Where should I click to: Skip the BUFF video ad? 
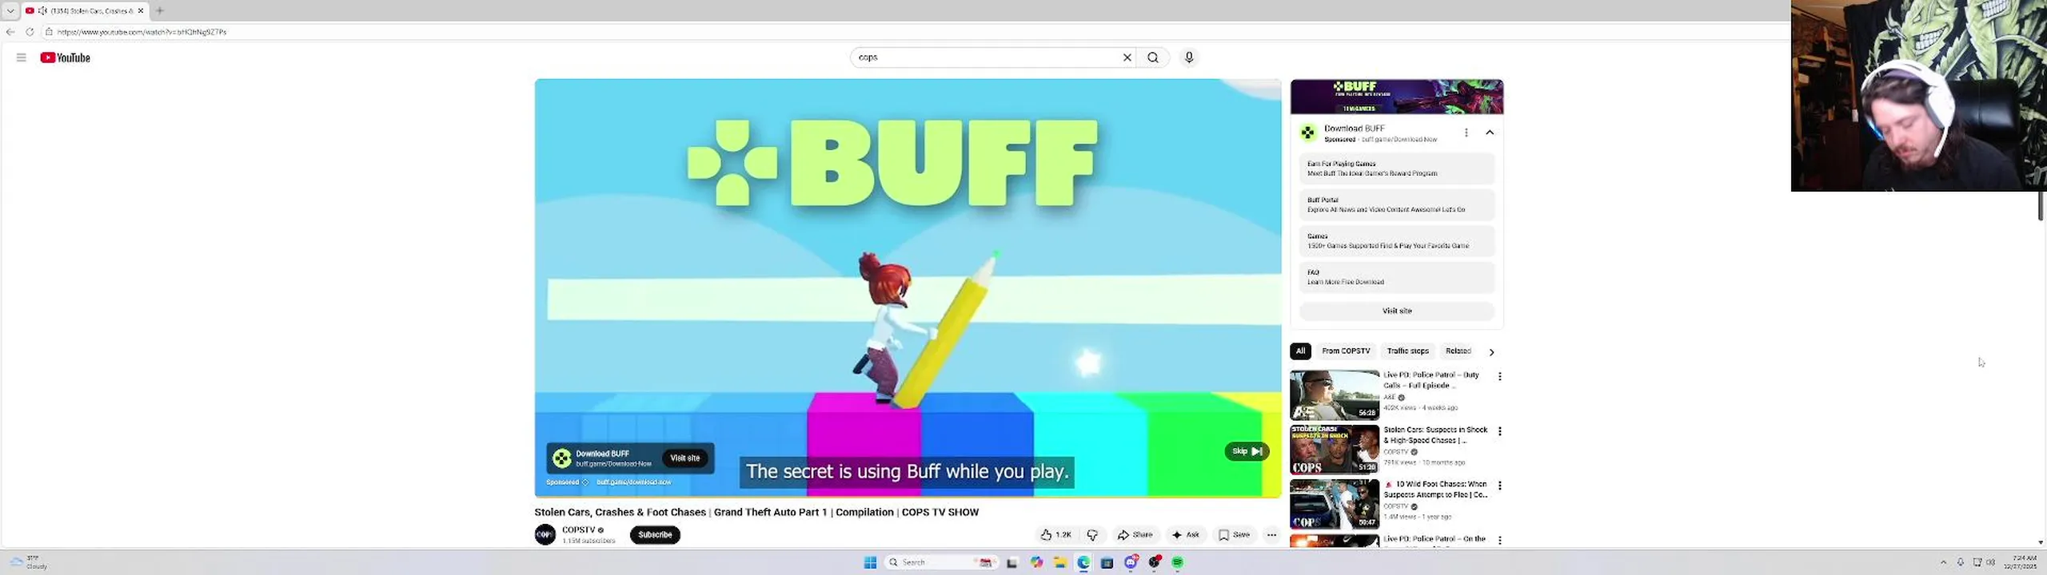coord(1247,451)
